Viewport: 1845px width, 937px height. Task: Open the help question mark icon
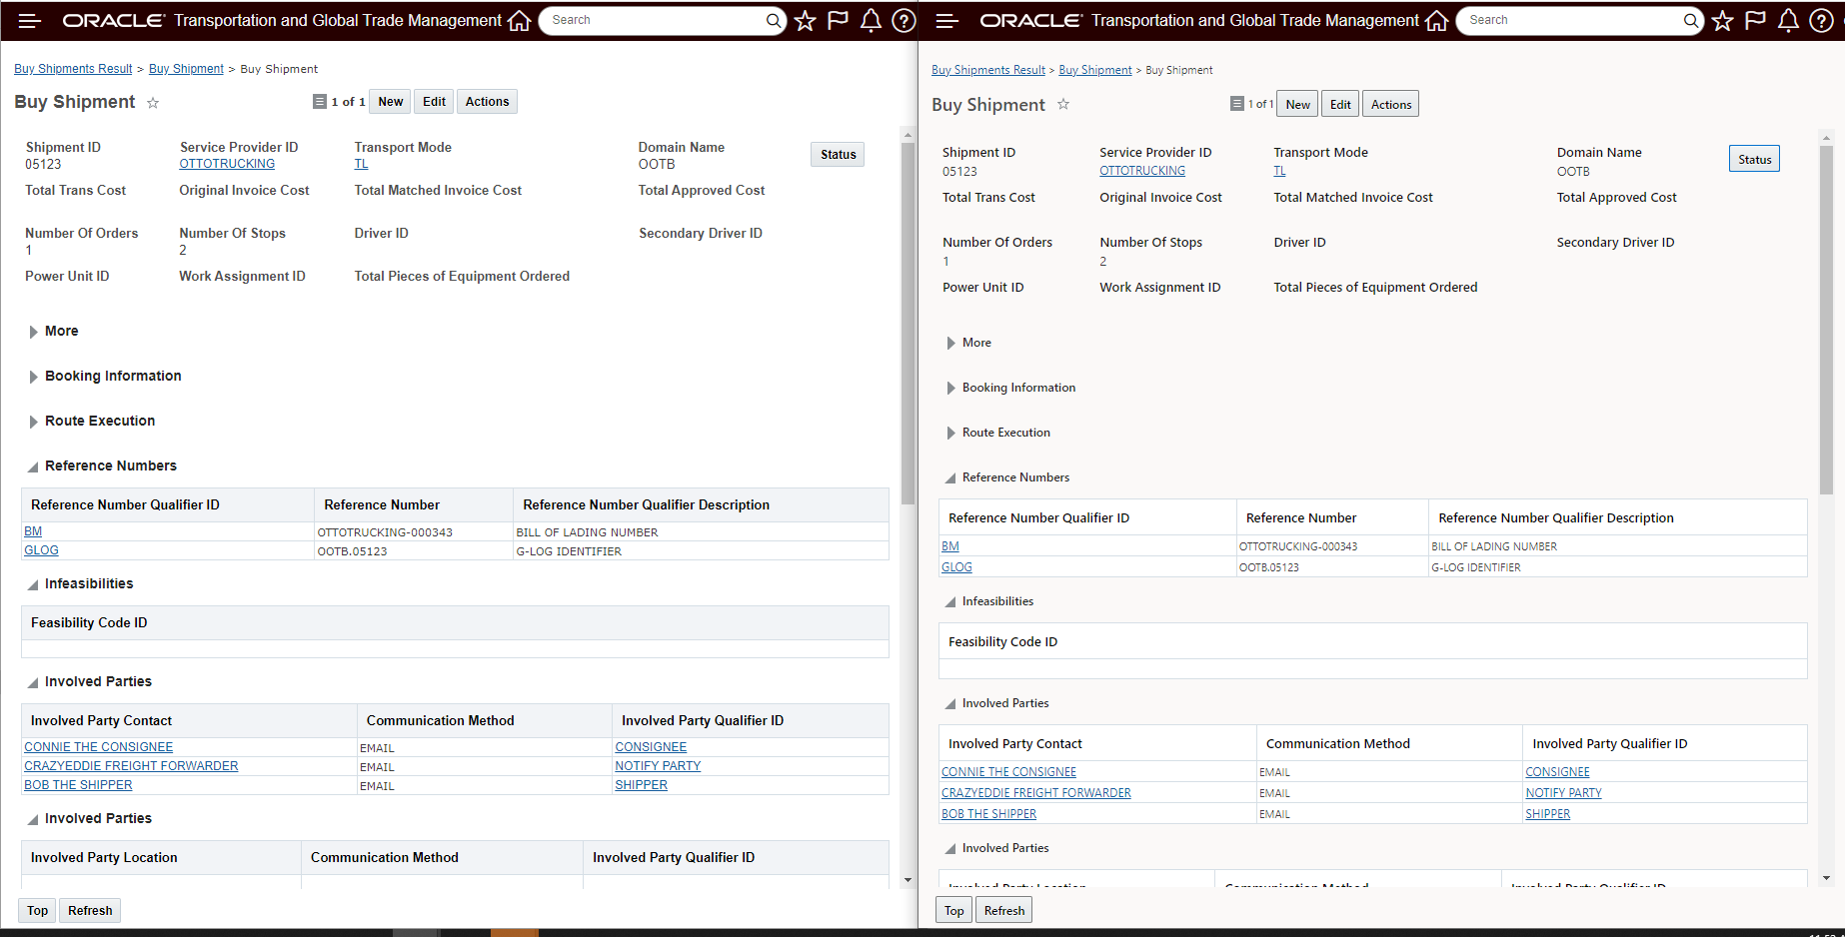click(904, 20)
